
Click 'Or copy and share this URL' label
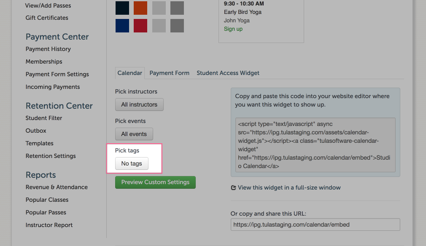(x=268, y=214)
